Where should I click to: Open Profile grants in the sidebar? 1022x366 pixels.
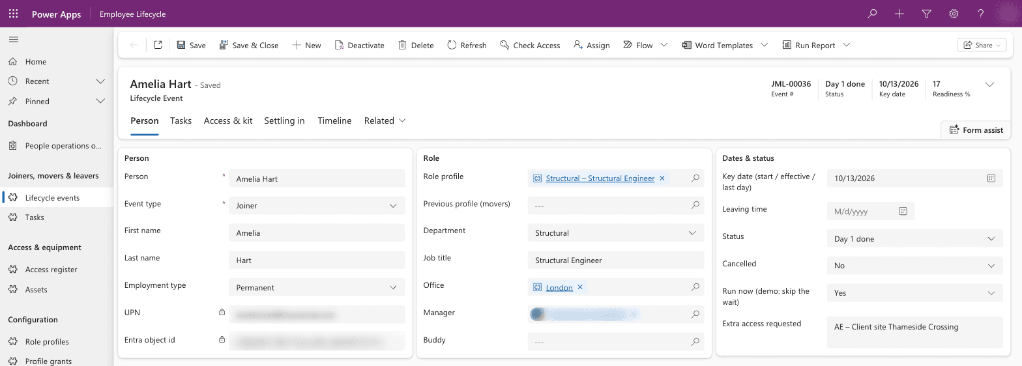[56, 361]
